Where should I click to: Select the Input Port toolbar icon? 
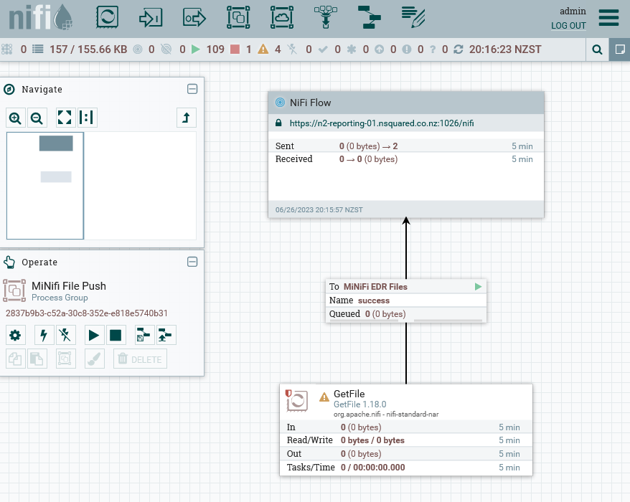pos(151,17)
